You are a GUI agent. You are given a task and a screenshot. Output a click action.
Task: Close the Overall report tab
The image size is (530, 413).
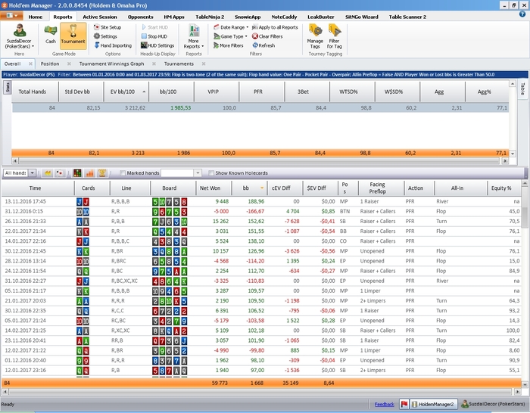(30, 64)
